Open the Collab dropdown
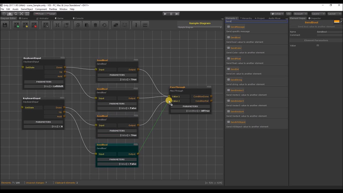This screenshot has width=343, height=193. [277, 14]
